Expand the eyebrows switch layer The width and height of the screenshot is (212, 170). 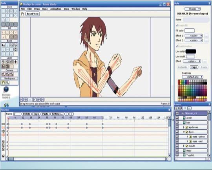[184, 127]
